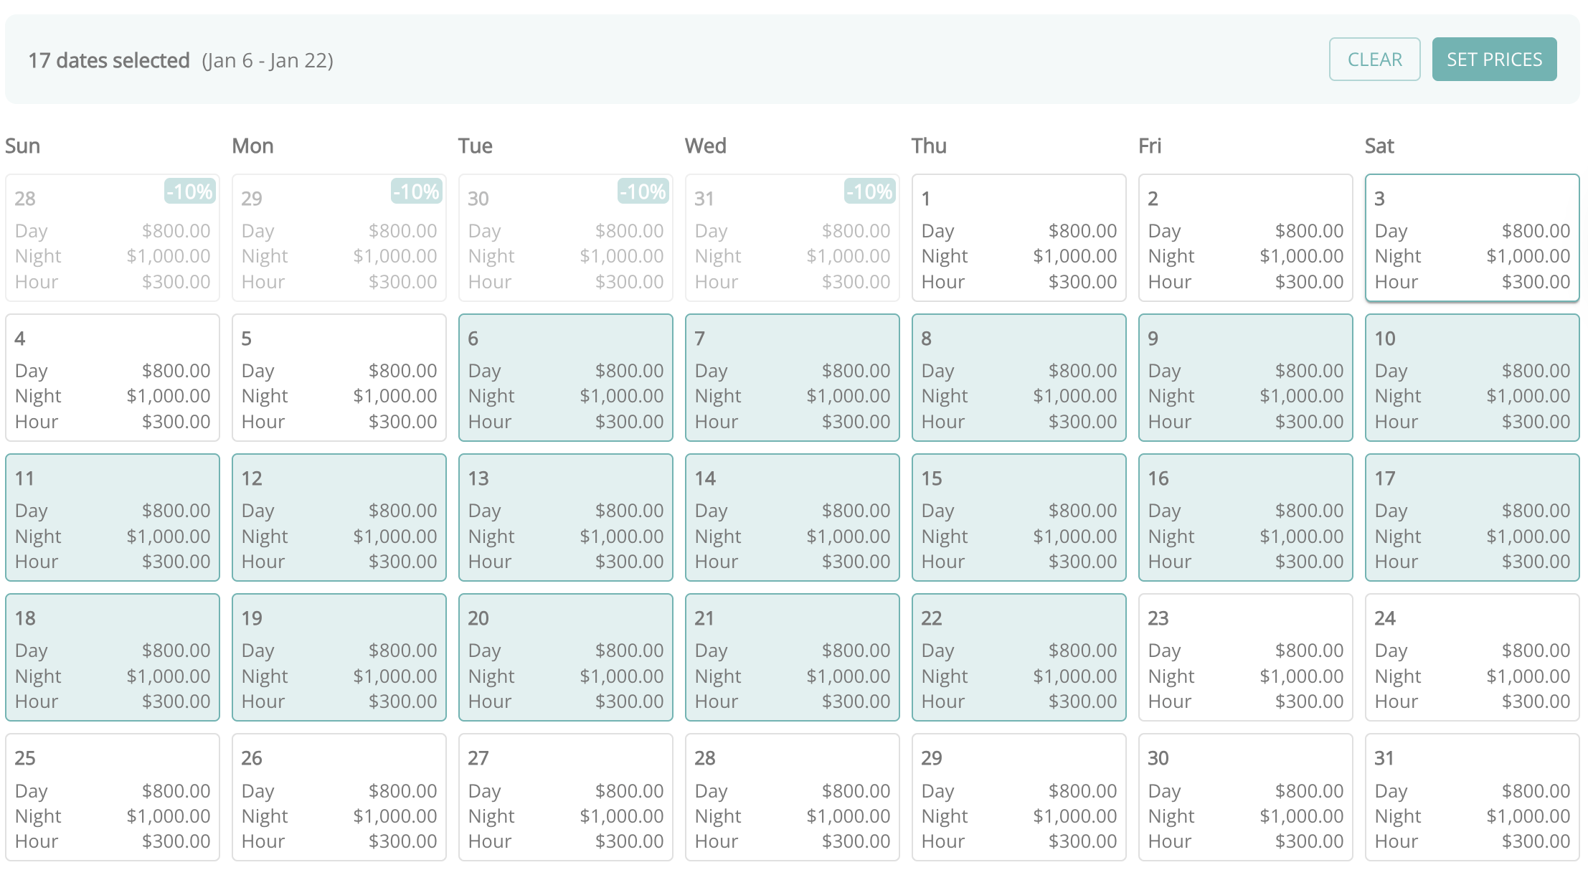Select the January 31 calendar cell
The image size is (1588, 870).
pos(1471,796)
